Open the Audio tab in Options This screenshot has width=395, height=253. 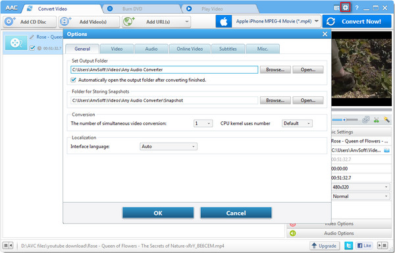coord(151,49)
